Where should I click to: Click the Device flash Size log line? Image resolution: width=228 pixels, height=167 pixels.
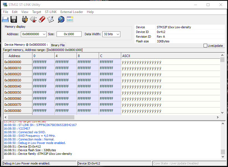(30, 150)
